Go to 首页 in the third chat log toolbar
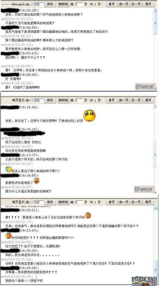 [112, 202]
